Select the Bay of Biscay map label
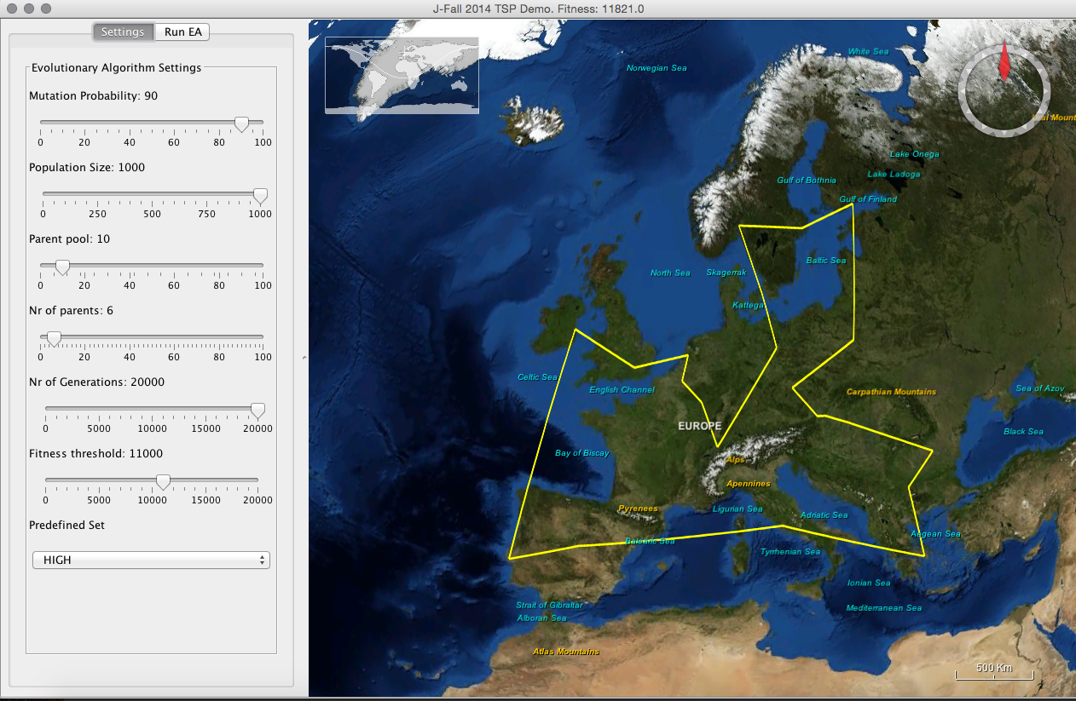The width and height of the screenshot is (1076, 701). tap(581, 453)
